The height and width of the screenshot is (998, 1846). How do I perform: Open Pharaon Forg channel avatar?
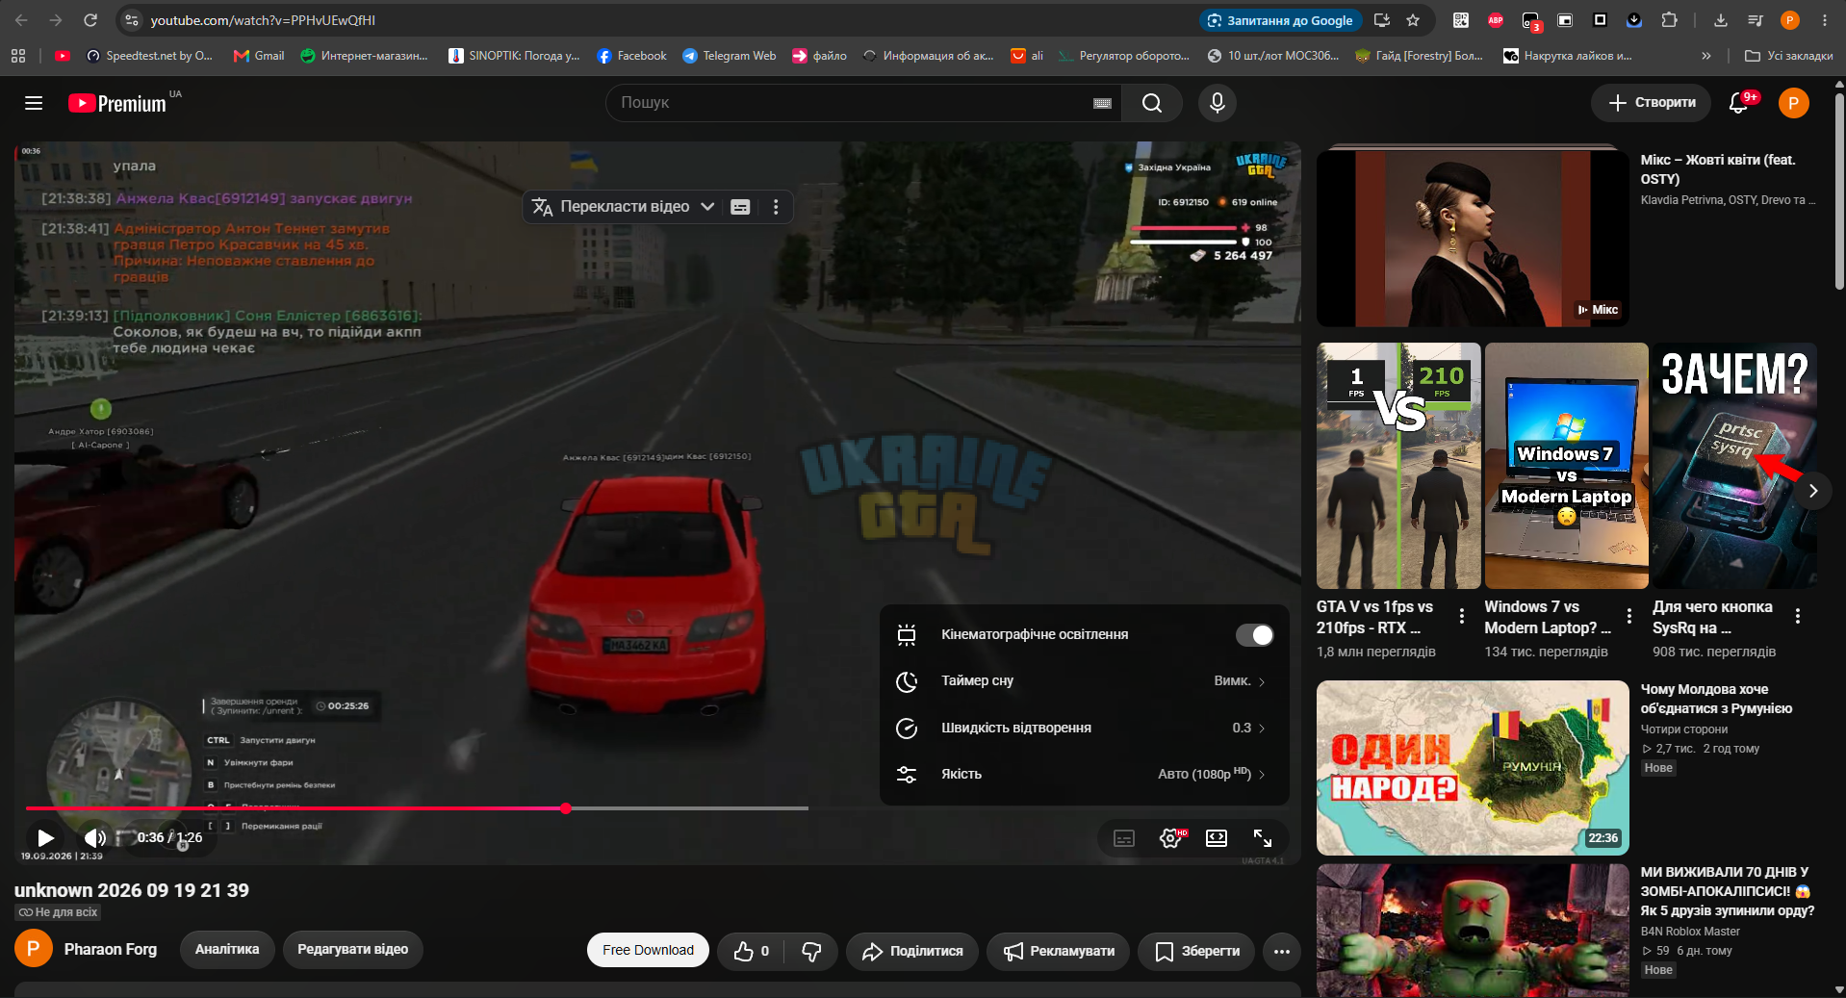tap(34, 949)
